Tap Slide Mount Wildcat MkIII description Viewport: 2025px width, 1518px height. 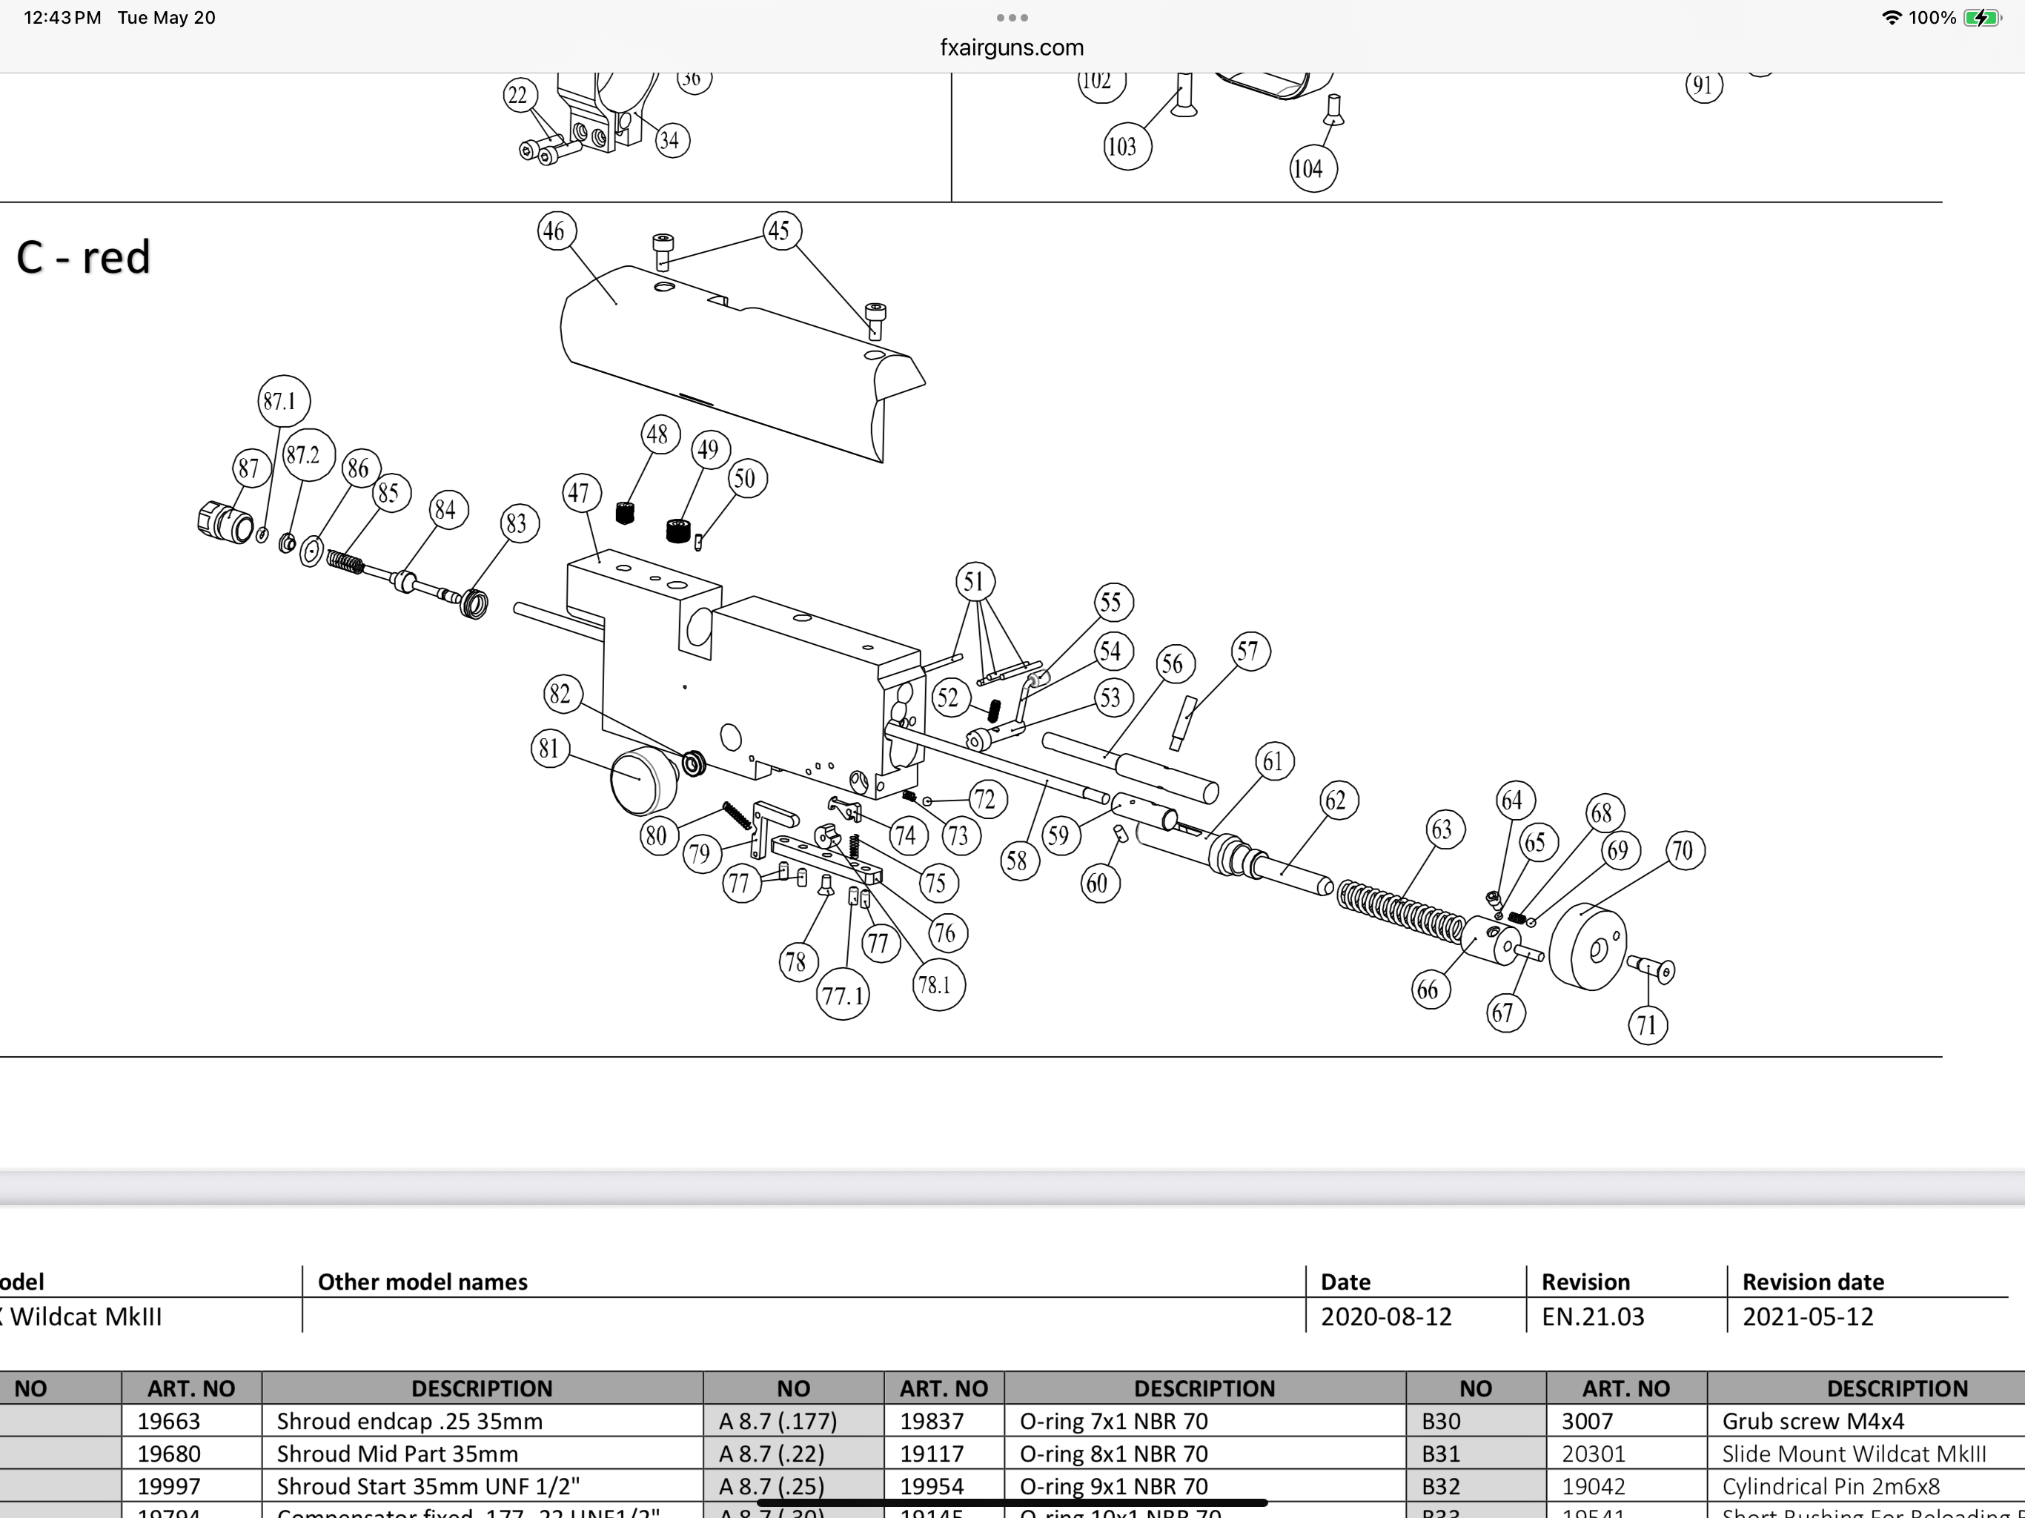[1854, 1454]
